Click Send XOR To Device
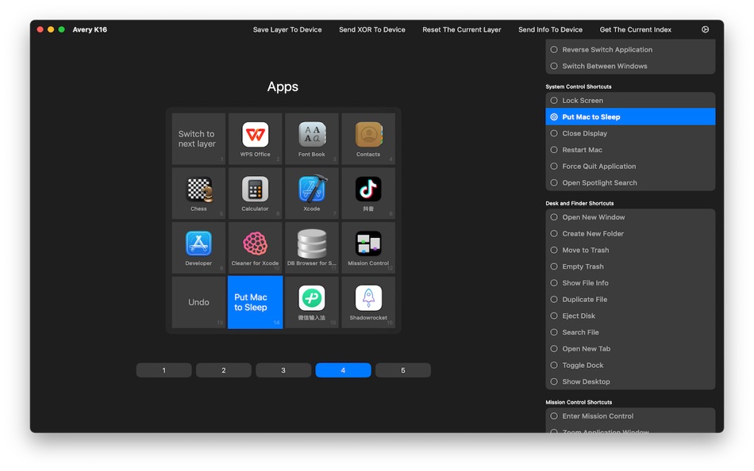 371,29
